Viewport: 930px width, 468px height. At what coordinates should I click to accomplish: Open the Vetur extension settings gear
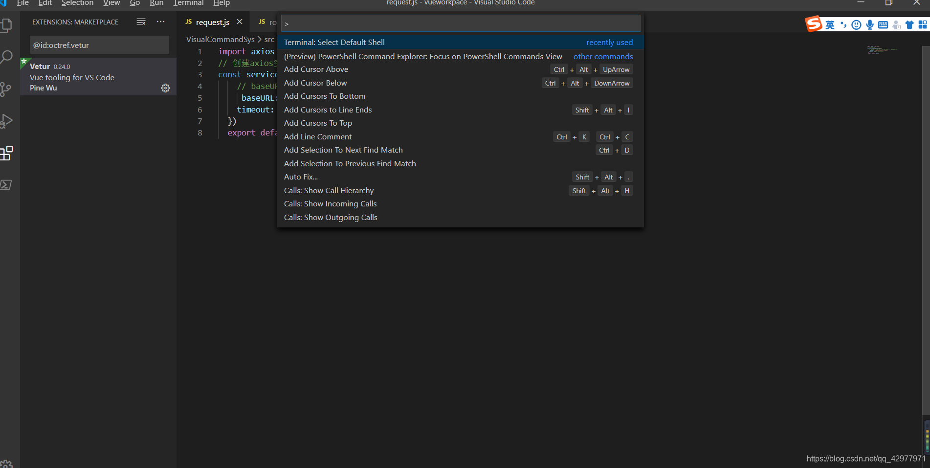click(165, 88)
